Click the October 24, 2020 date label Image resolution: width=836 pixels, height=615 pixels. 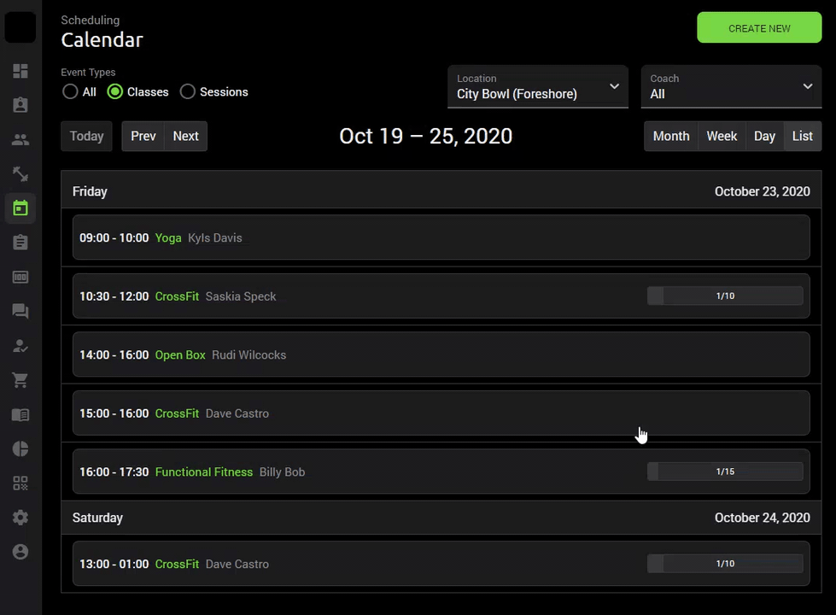click(x=762, y=518)
